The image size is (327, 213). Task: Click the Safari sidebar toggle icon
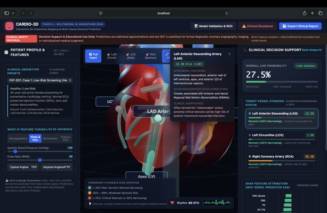click(x=6, y=13)
